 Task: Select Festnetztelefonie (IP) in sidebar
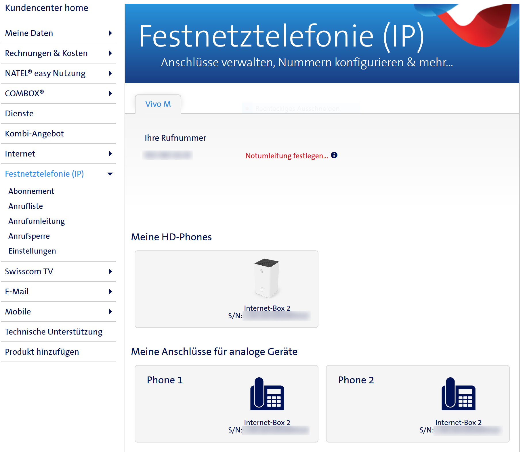[x=44, y=174]
